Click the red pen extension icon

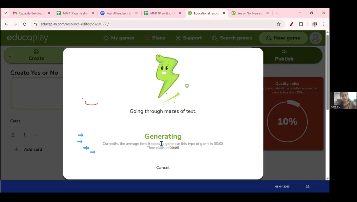click(291, 24)
